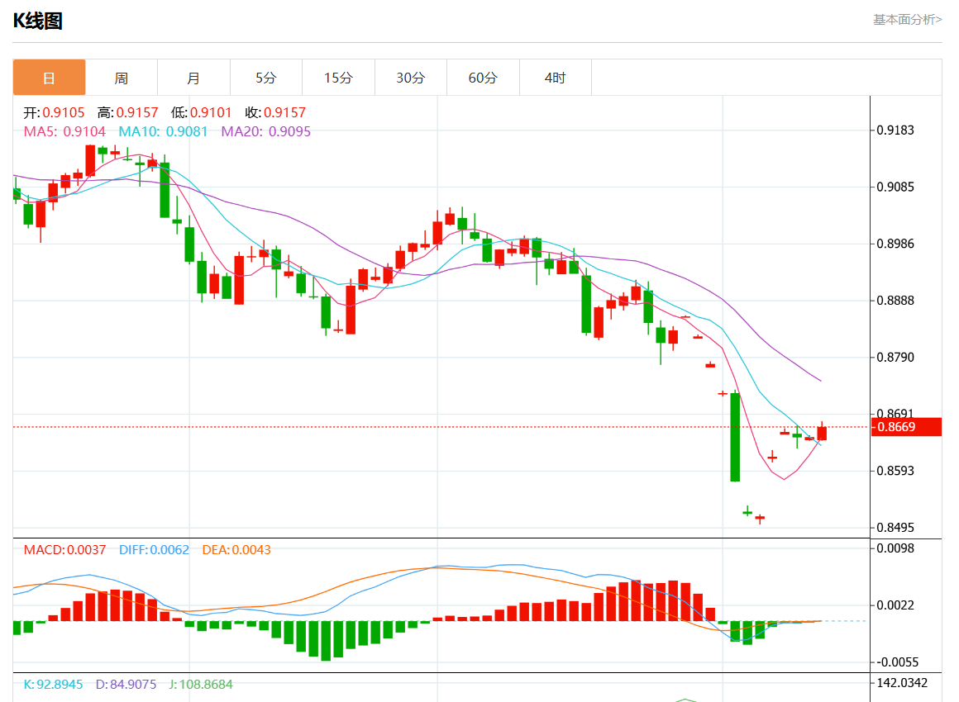This screenshot has height=702, width=959.
Task: Select the 4时 timeframe tab
Action: 556,78
